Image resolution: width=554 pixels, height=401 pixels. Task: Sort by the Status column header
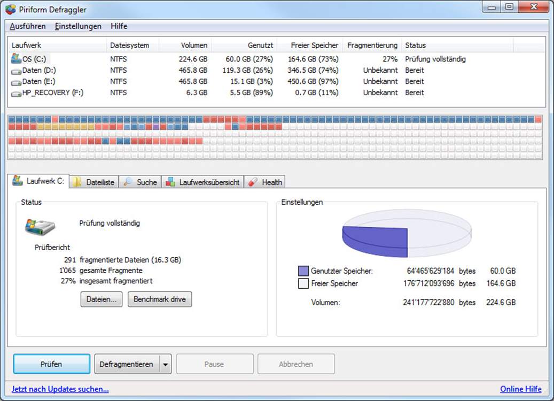[457, 45]
